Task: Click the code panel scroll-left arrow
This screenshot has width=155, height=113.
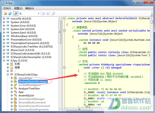Action: coord(64,109)
